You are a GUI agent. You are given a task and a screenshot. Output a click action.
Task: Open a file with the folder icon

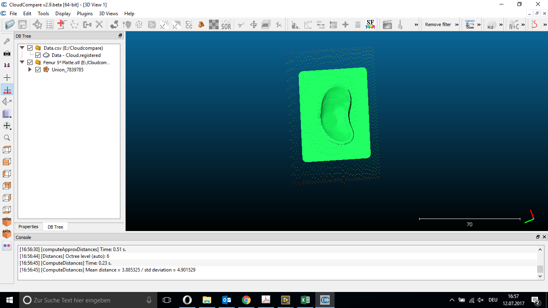point(10,24)
